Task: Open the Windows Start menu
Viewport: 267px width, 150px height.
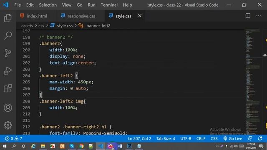Action: [x=5, y=146]
